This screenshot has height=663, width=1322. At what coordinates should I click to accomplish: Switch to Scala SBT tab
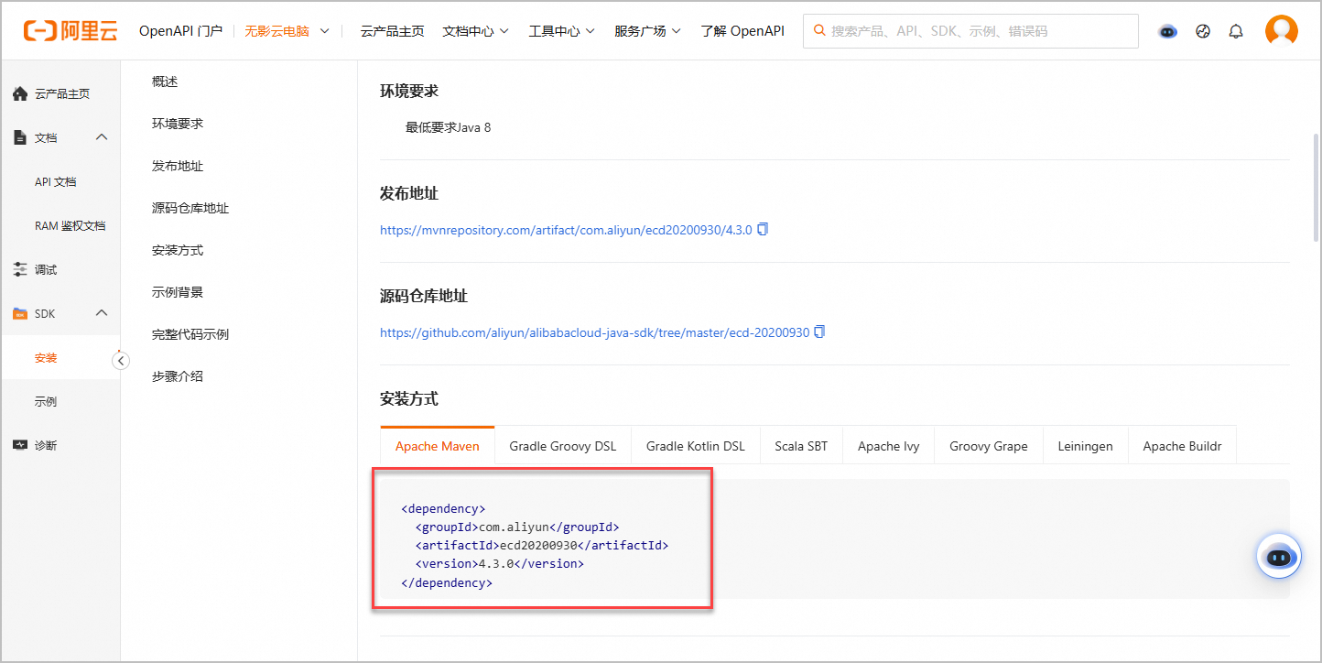pos(801,446)
